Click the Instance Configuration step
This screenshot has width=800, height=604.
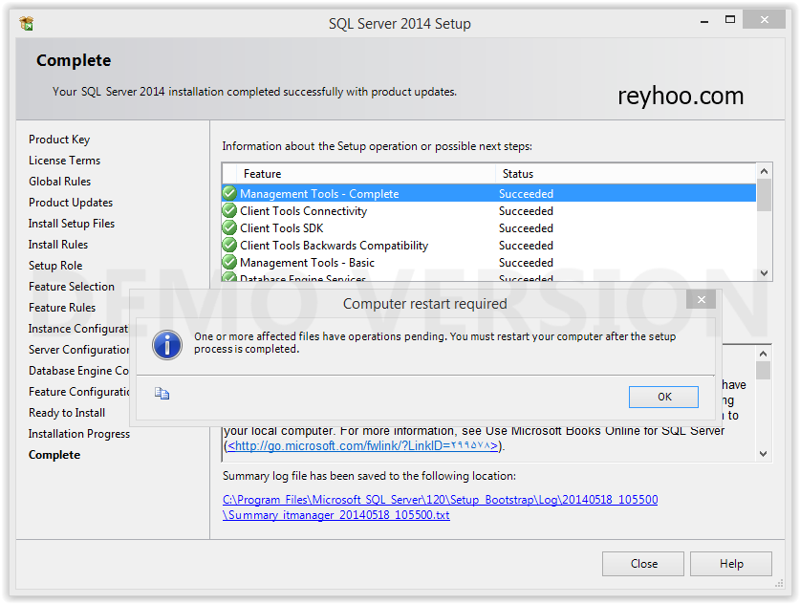(x=78, y=329)
